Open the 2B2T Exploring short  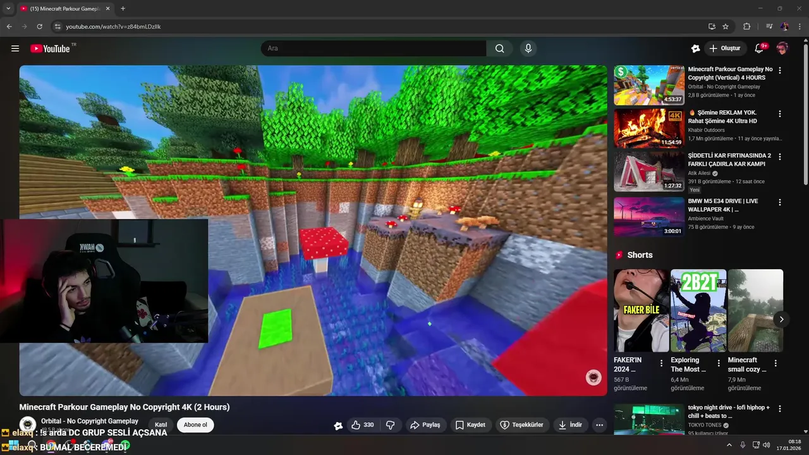coord(698,310)
